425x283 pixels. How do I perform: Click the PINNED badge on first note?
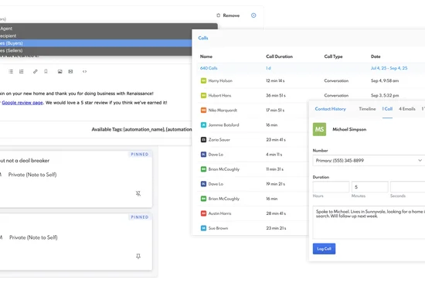pos(140,155)
